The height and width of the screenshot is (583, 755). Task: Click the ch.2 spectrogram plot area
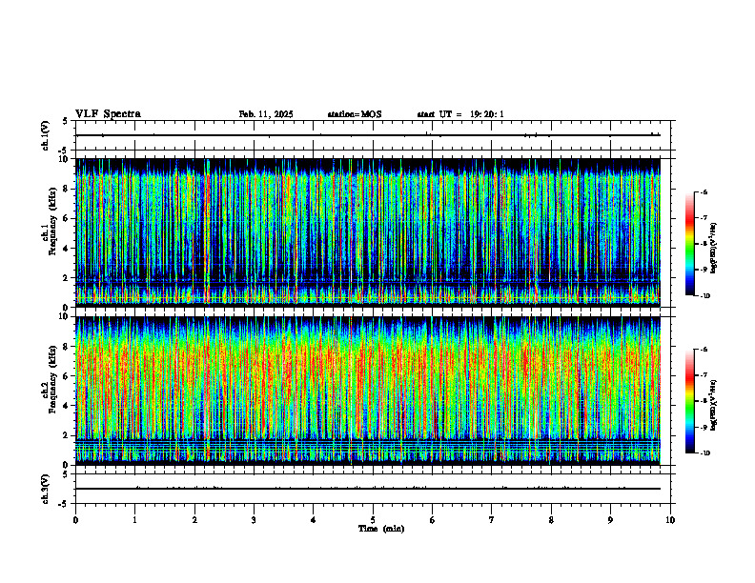368,391
